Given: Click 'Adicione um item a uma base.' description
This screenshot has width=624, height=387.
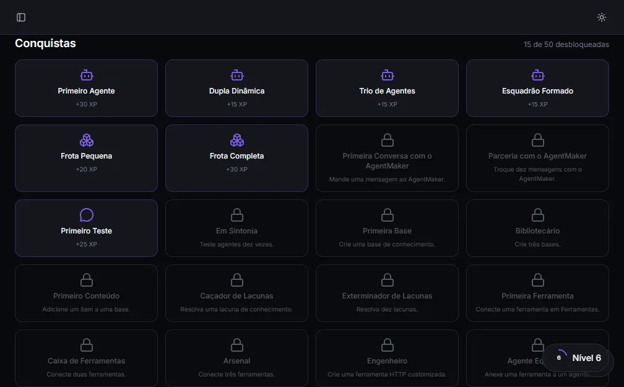Looking at the screenshot, I should click(87, 309).
